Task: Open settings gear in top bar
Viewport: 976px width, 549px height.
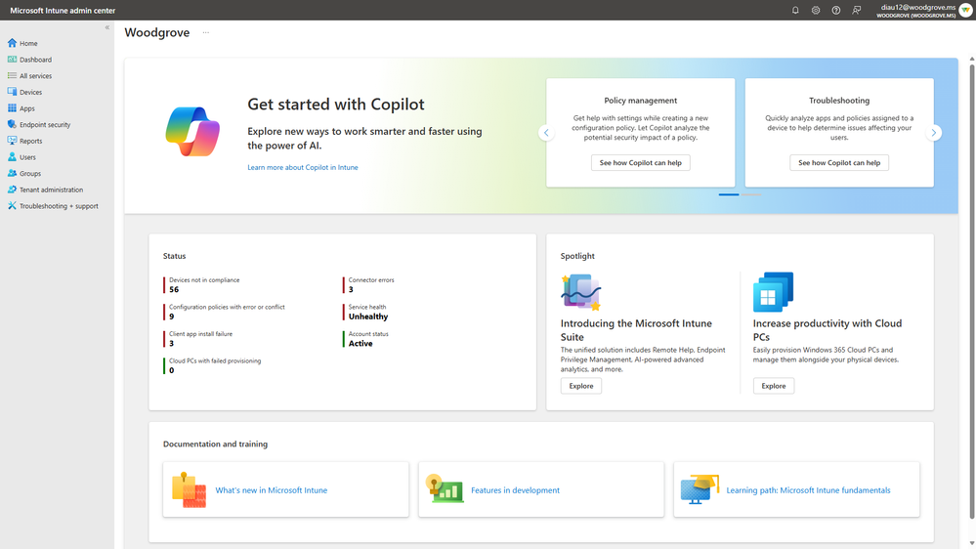Action: 816,10
